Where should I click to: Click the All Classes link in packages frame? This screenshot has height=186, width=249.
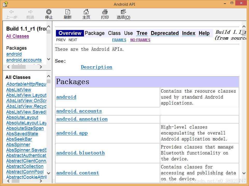coord(17,36)
